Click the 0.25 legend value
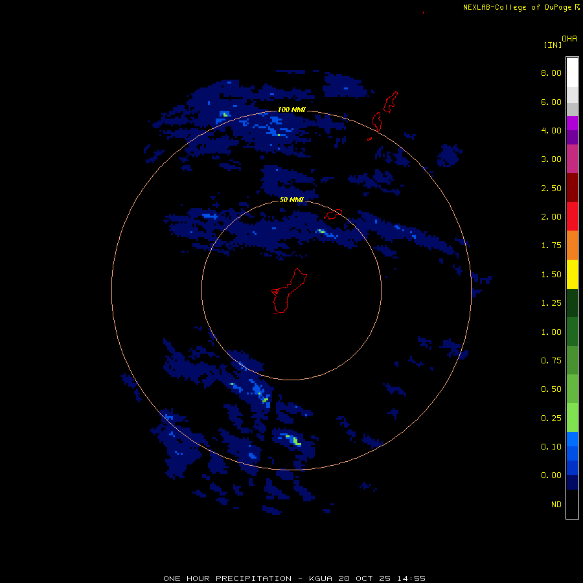Viewport: 583px width, 583px height. (551, 418)
